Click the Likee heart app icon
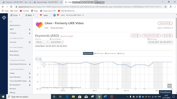Screen dimensions: 177x99 tap(39, 25)
